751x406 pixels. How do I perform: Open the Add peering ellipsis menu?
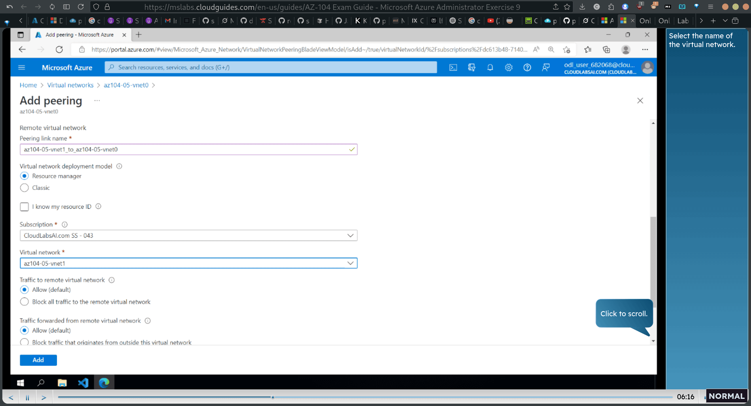[97, 100]
